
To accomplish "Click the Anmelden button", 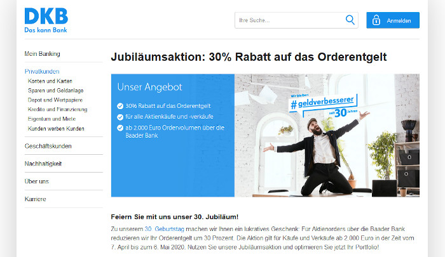I will (393, 20).
